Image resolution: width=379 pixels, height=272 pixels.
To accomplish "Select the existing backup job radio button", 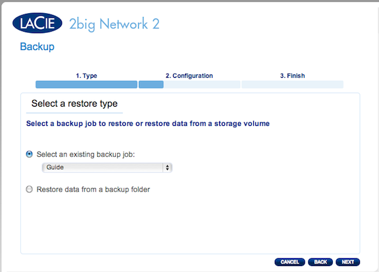I will coord(29,154).
